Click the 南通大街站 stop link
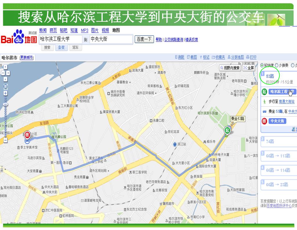The height and width of the screenshot is (230, 297). click(287, 102)
